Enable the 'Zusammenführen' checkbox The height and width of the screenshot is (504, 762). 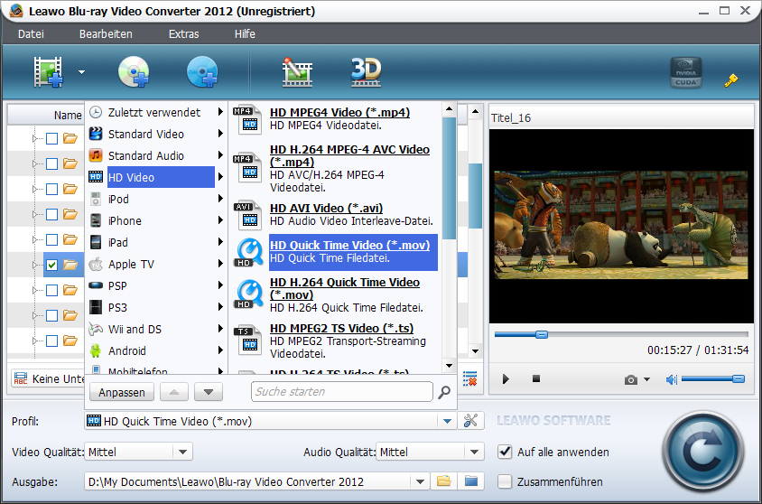(505, 481)
